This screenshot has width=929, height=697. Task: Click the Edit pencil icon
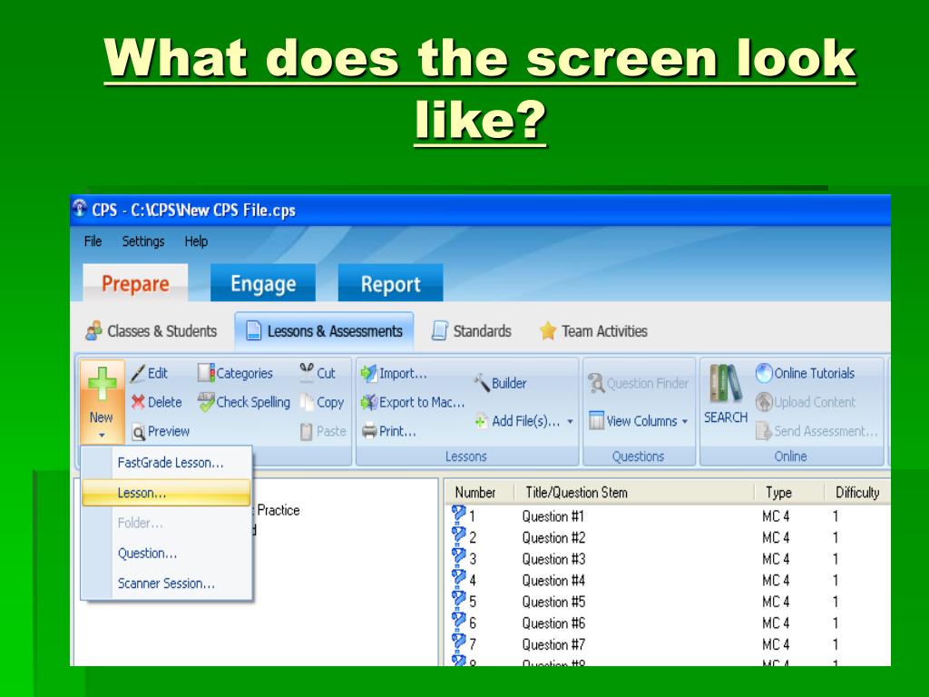pyautogui.click(x=138, y=373)
